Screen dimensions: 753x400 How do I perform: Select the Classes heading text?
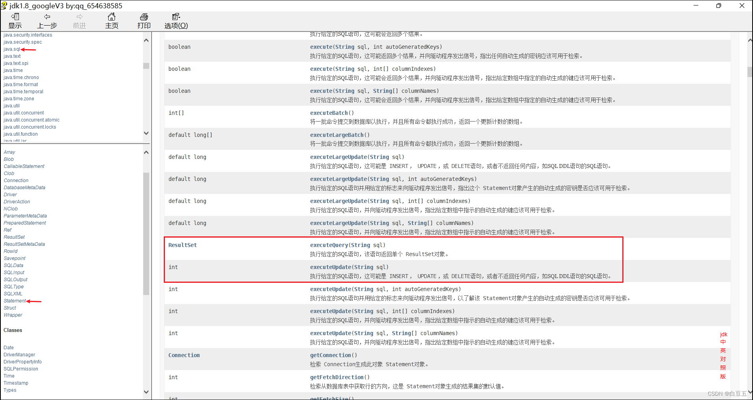13,330
